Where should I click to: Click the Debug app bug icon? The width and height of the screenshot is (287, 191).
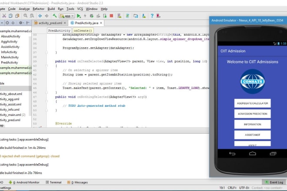coord(91,16)
